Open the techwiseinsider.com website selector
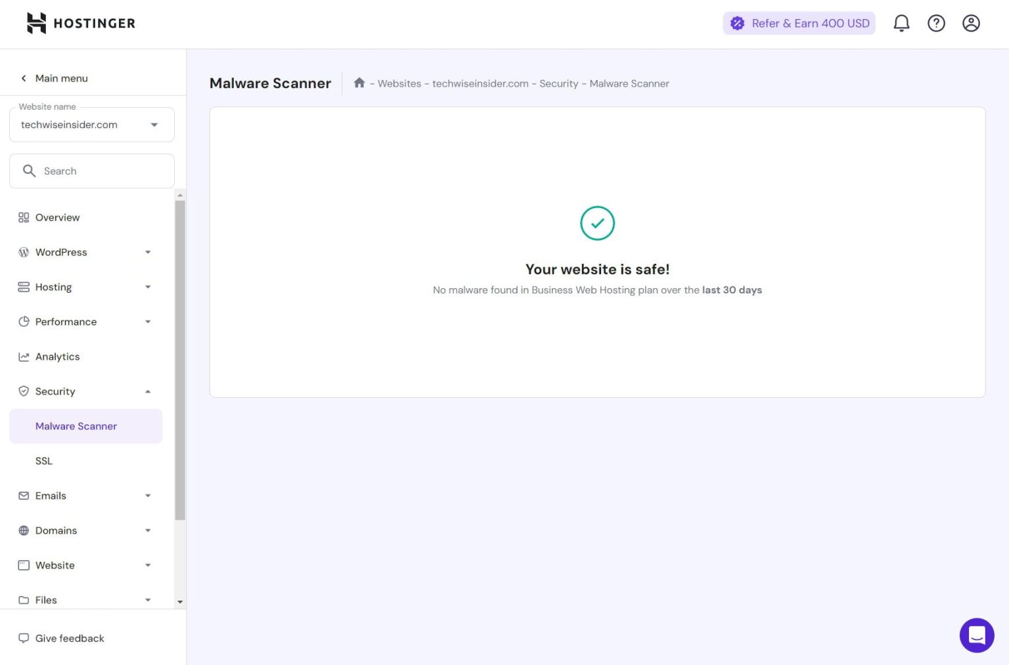 (91, 124)
